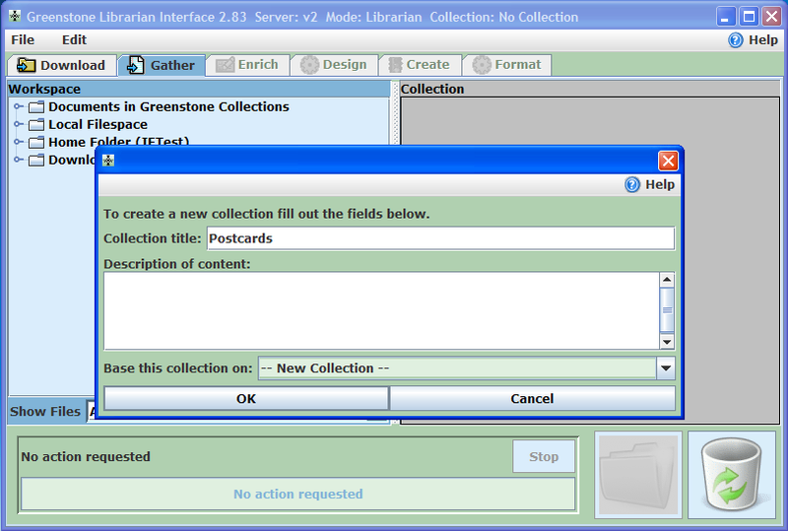Viewport: 788px width, 531px height.
Task: Open the Edit menu
Action: click(74, 40)
